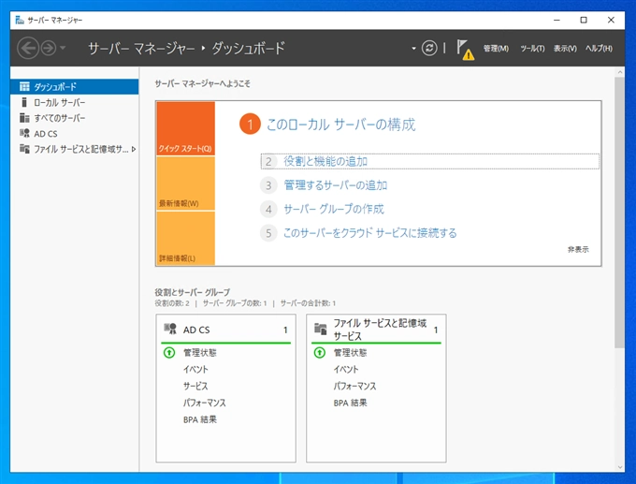
Task: Maximize the Server Manager window
Action: click(584, 20)
